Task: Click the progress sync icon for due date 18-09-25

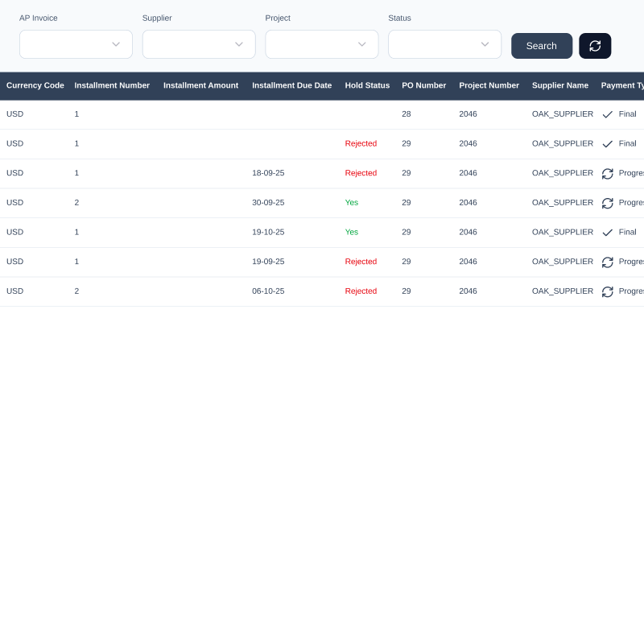Action: 608,173
